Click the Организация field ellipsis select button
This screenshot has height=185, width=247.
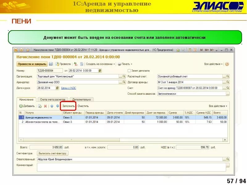[120, 76]
